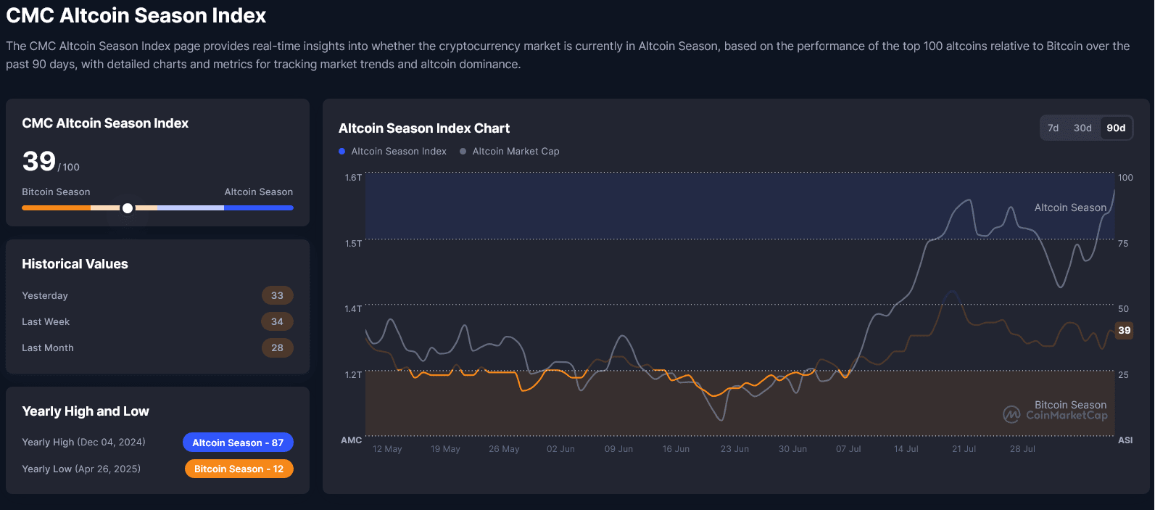Click the current value 39 chart marker
Image resolution: width=1155 pixels, height=510 pixels.
pyautogui.click(x=1124, y=330)
